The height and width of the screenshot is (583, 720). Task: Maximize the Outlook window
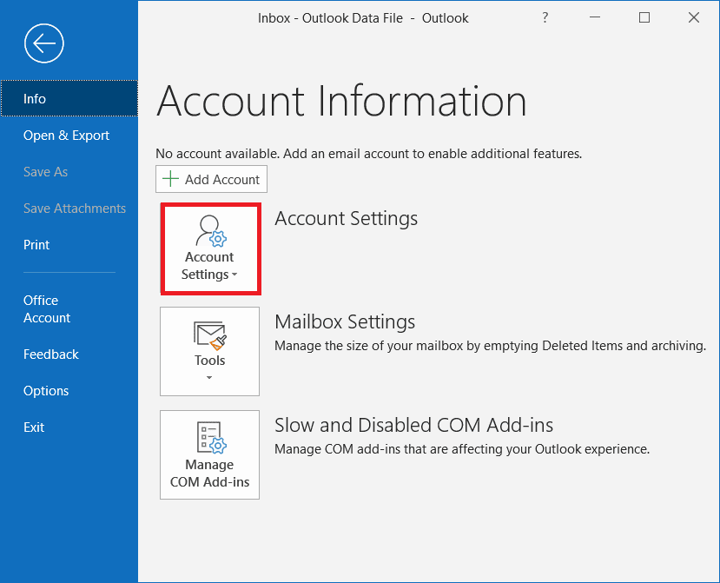644,18
